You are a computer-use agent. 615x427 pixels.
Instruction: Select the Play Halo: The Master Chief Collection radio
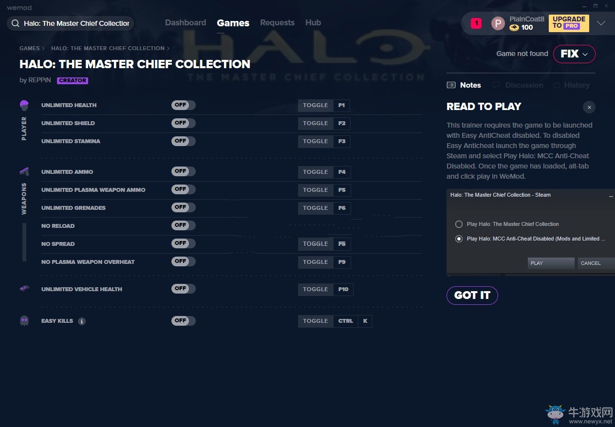(459, 224)
